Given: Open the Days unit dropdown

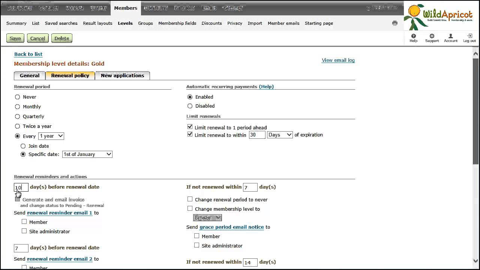Looking at the screenshot, I should [280, 135].
